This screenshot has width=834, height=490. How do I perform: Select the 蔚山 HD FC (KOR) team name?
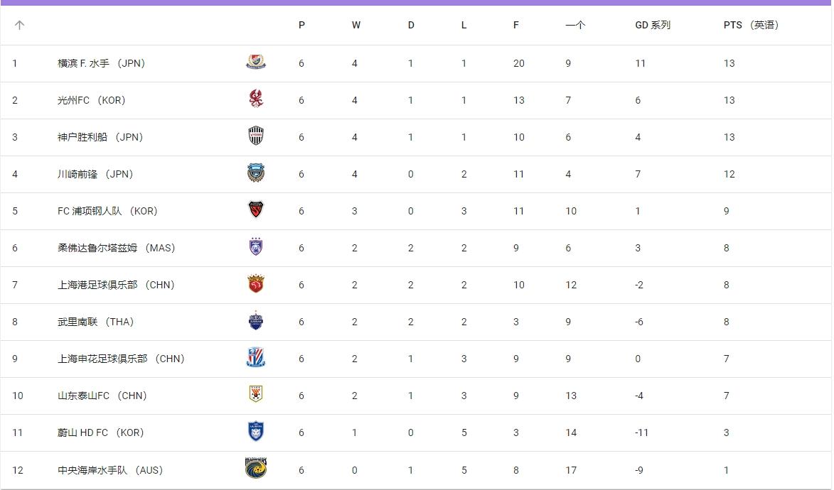[100, 432]
